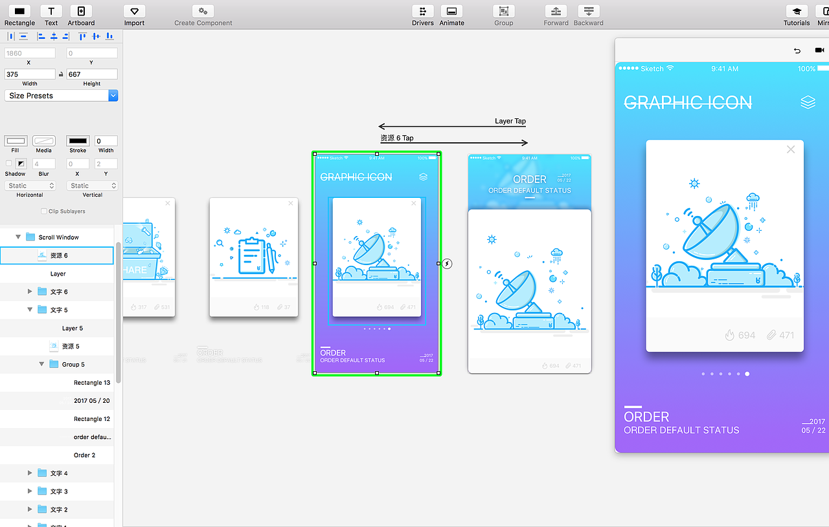Viewport: 829px width, 527px height.
Task: Distribute layers horizontally
Action: tap(10, 37)
